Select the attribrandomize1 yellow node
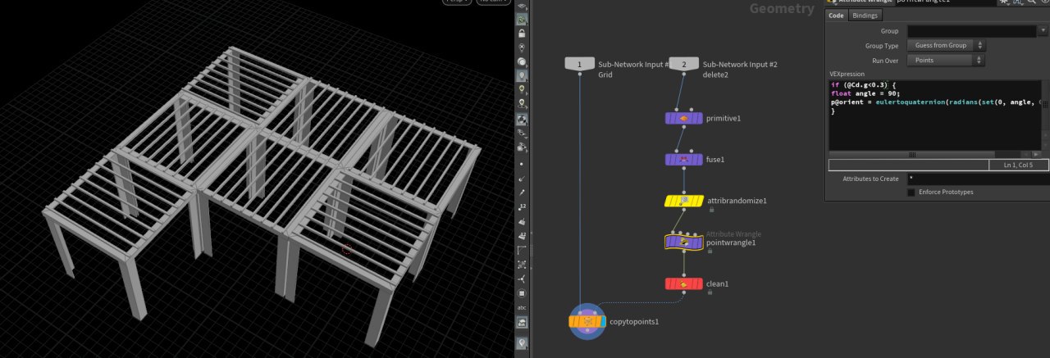This screenshot has height=358, width=1050. click(684, 200)
